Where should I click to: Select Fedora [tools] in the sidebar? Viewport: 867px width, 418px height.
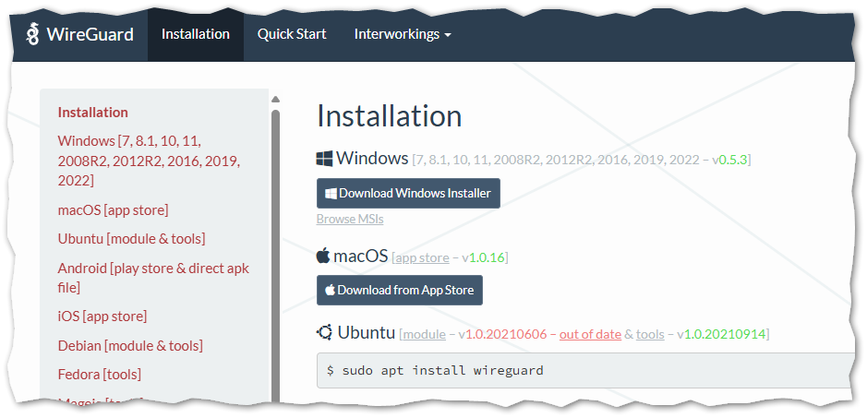tap(99, 375)
